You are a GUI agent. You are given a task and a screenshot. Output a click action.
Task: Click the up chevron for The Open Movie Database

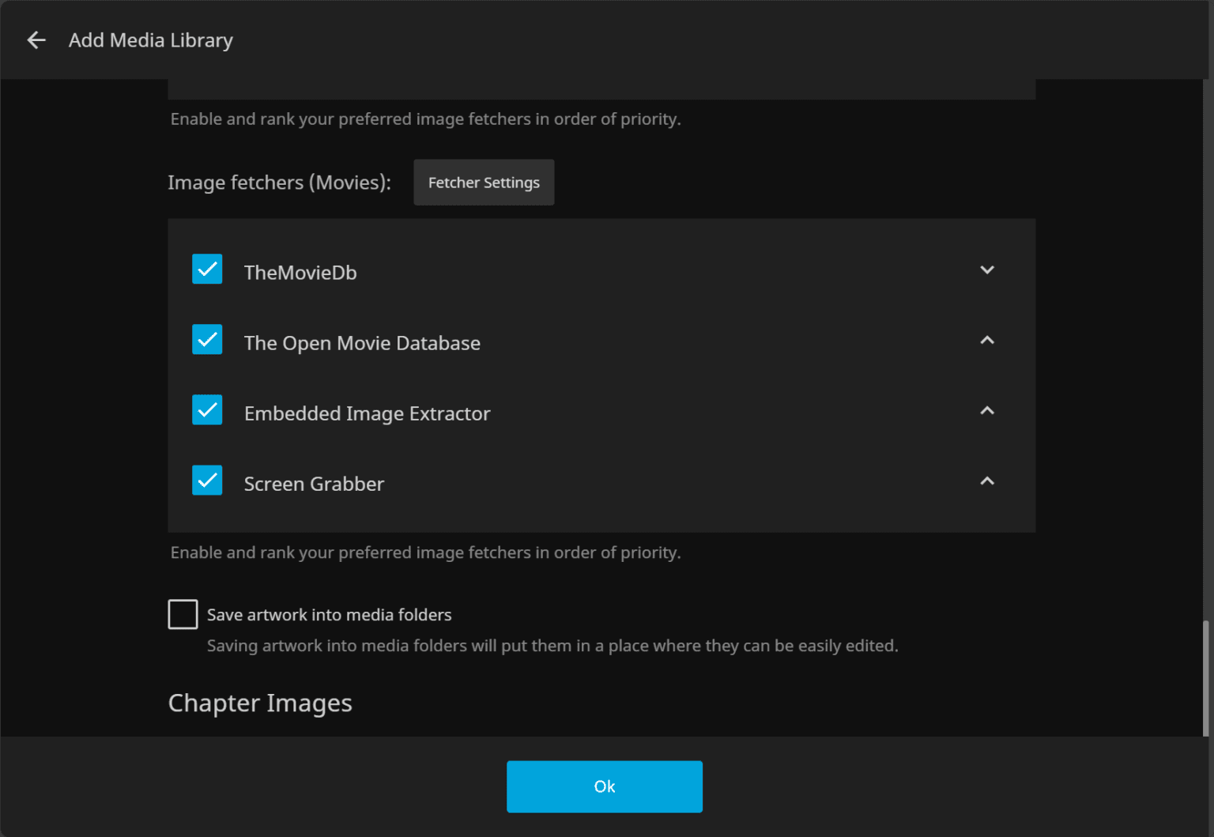pyautogui.click(x=987, y=340)
